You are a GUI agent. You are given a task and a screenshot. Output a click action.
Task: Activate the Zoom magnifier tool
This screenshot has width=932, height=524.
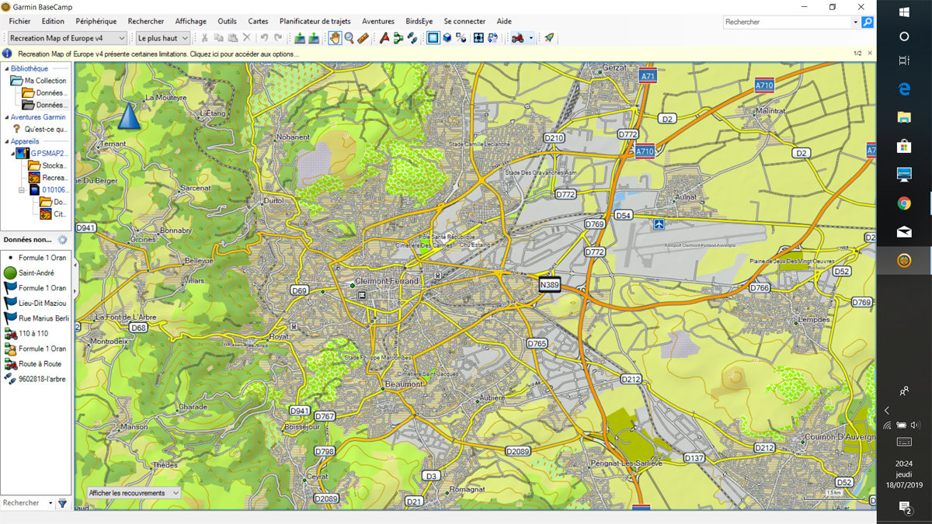tap(349, 38)
